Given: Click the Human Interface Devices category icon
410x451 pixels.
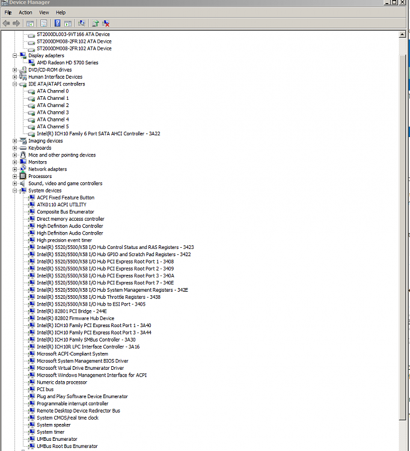Looking at the screenshot, I should pos(23,77).
